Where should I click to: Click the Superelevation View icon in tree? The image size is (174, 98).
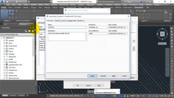coord(7,65)
